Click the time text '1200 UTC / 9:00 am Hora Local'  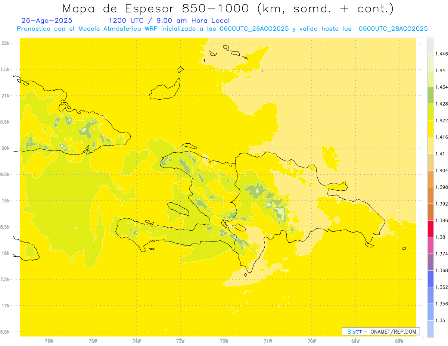(169, 21)
